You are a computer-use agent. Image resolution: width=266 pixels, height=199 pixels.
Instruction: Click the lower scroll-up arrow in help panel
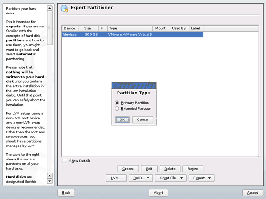point(50,176)
